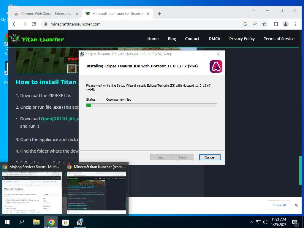The image size is (304, 228).
Task: Open Chrome side panel icon
Action: pyautogui.click(x=276, y=24)
